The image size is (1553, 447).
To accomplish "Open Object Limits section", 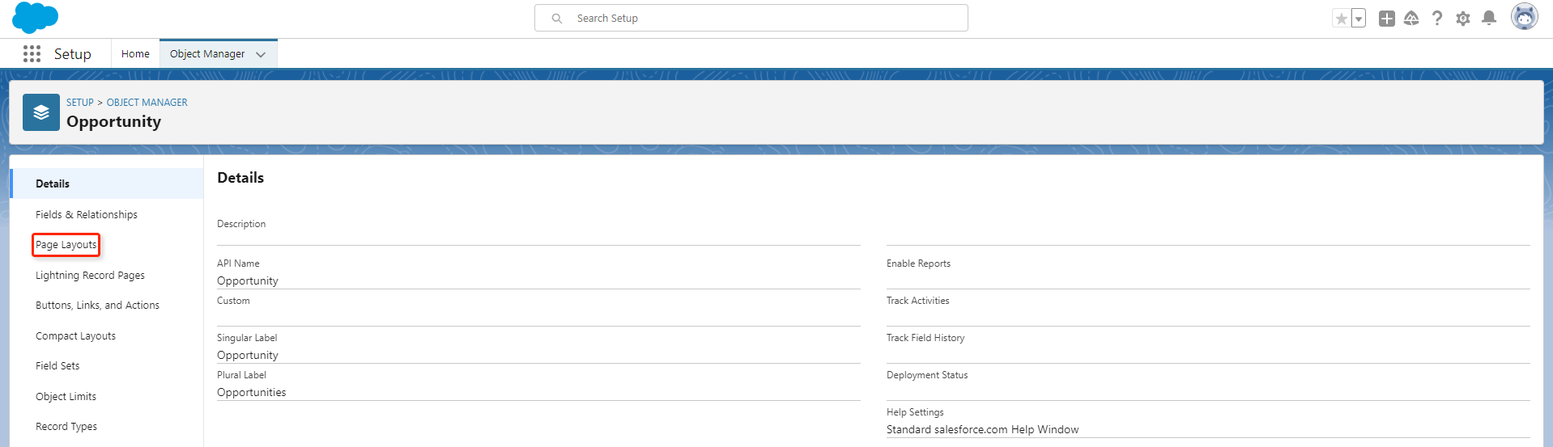I will point(66,397).
